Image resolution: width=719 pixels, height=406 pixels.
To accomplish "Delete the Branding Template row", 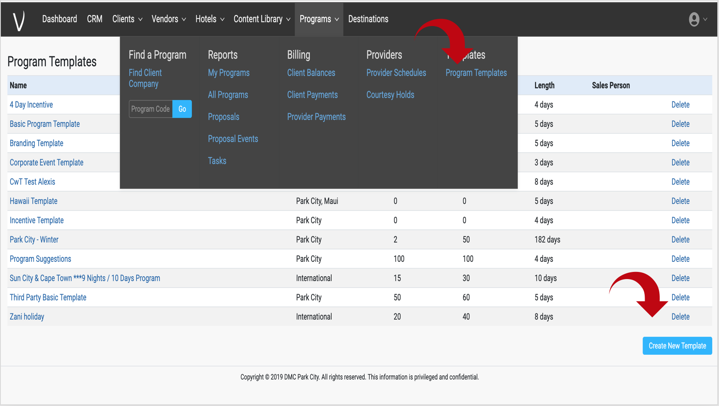I will 680,143.
